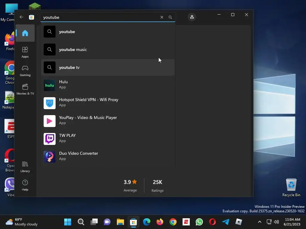306x229 pixels.
Task: Open YouPlay Video & Music Player result
Action: (108, 121)
